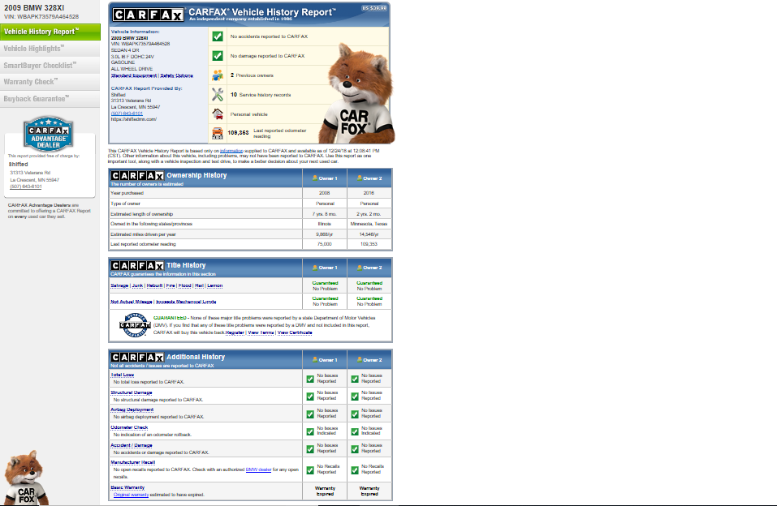The height and width of the screenshot is (506, 777).
Task: Click Total Loss green check for Owner 1
Action: (310, 379)
